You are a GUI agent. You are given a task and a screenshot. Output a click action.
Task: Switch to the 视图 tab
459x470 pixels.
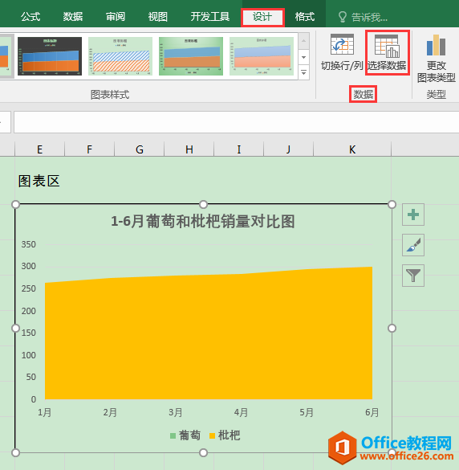(158, 17)
